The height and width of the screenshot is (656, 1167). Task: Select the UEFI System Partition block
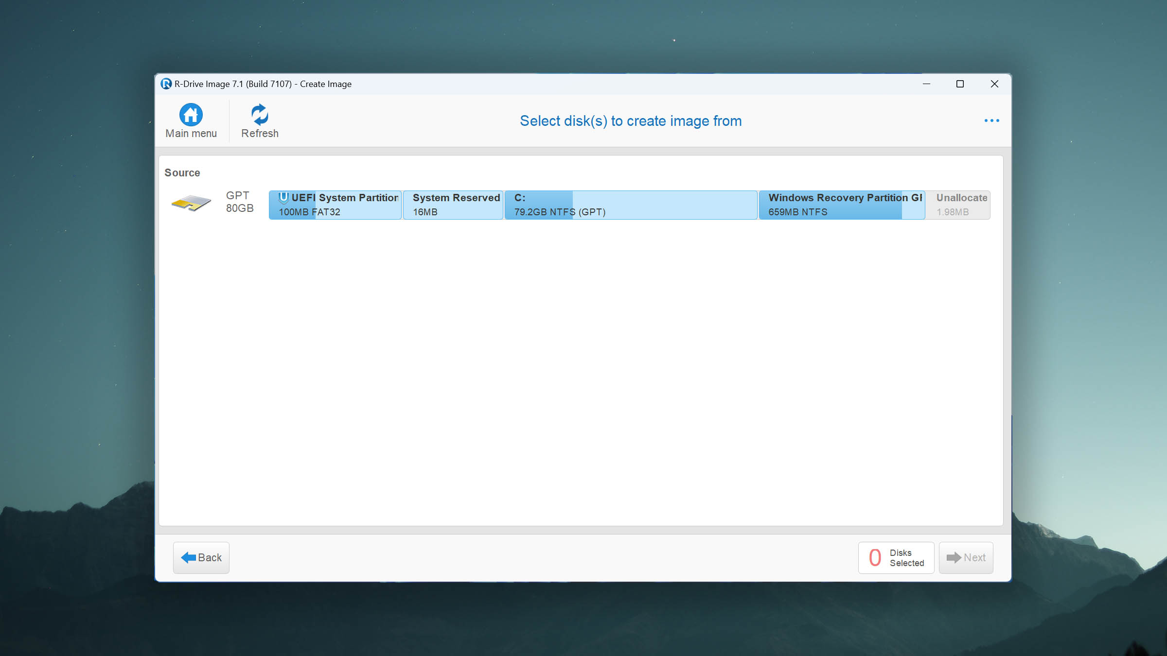[x=335, y=205]
